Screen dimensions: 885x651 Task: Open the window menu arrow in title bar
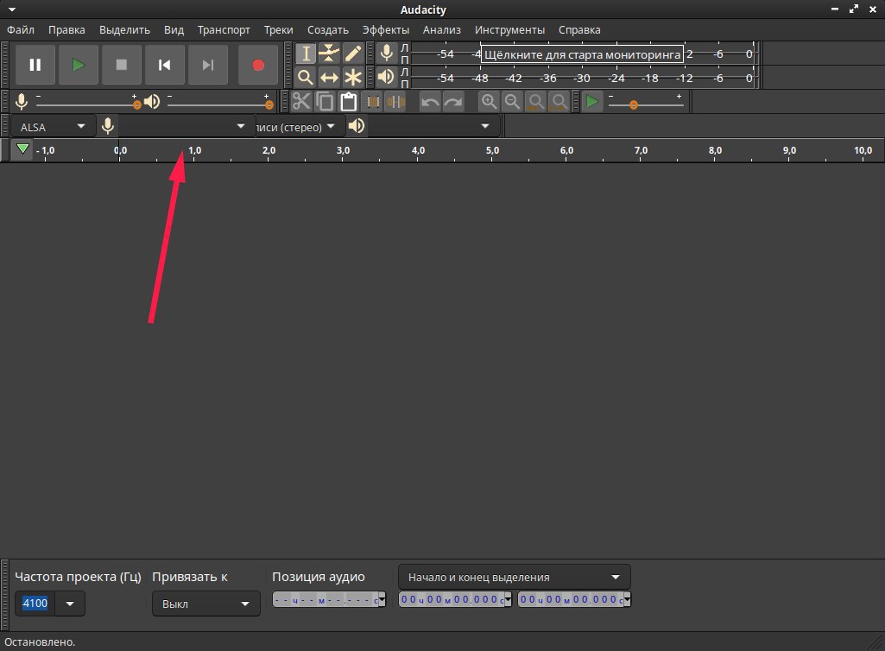(11, 9)
